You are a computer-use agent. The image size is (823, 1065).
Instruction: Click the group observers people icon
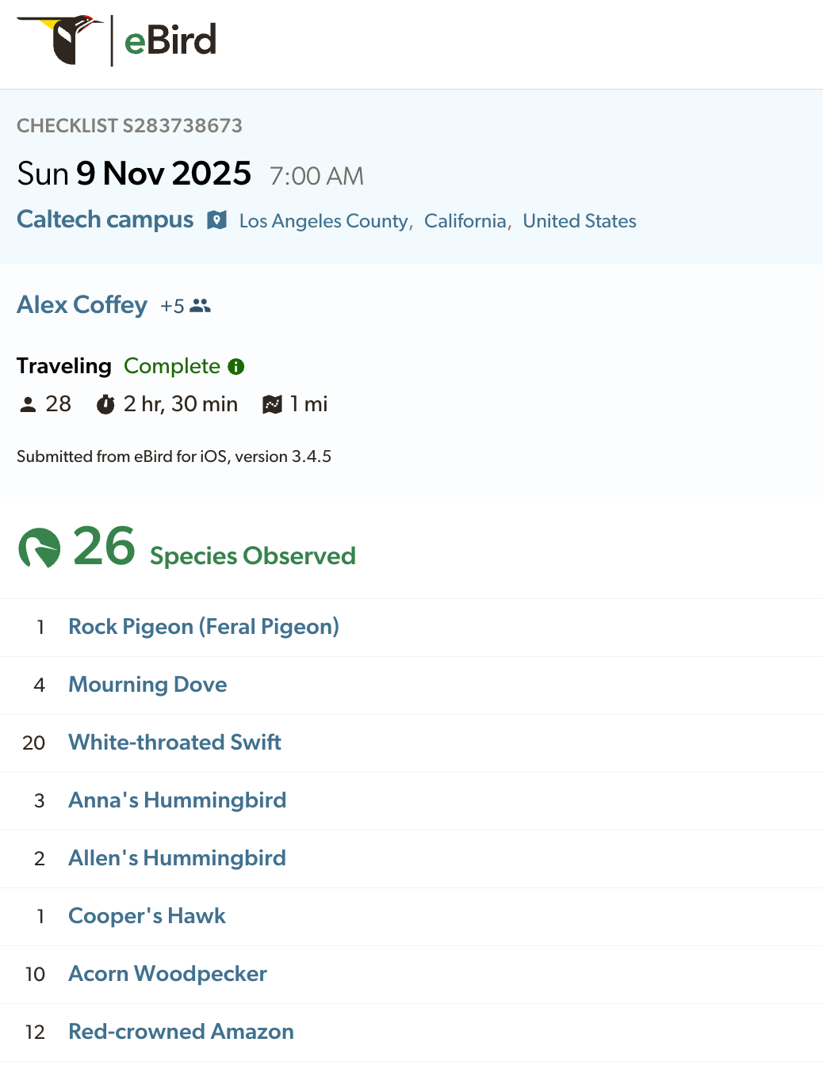click(x=201, y=306)
